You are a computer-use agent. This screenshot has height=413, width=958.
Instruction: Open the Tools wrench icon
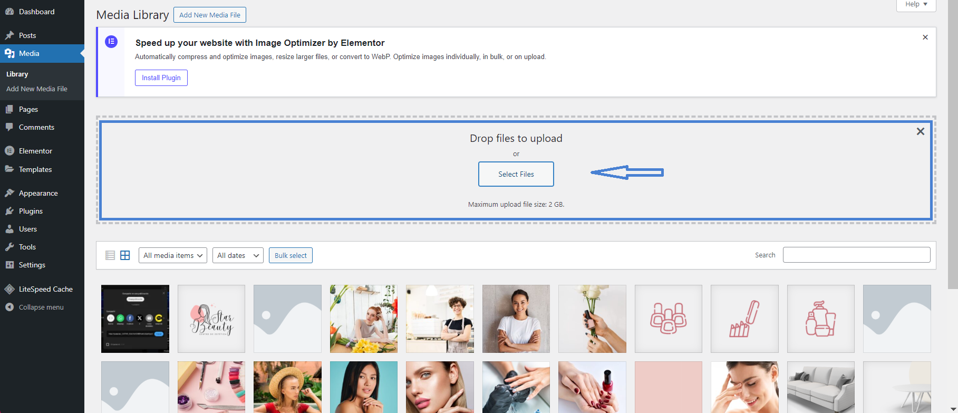coord(9,247)
